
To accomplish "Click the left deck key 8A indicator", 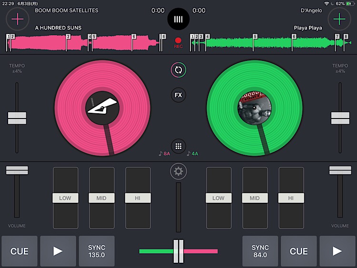I will coord(164,154).
